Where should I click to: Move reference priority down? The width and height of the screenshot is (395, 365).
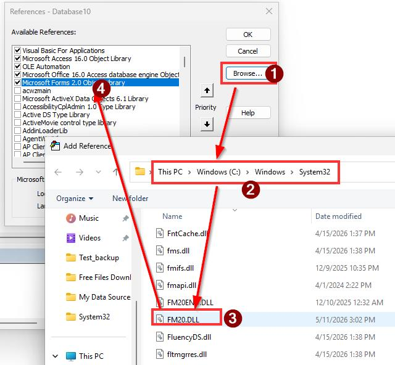207,124
